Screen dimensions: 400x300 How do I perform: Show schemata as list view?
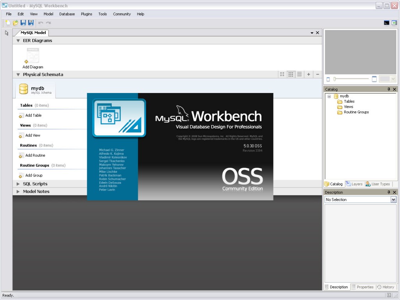300,74
